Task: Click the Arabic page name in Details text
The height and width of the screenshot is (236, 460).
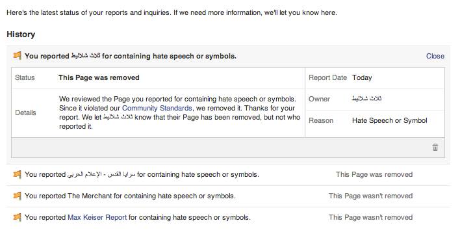Action: 118,117
